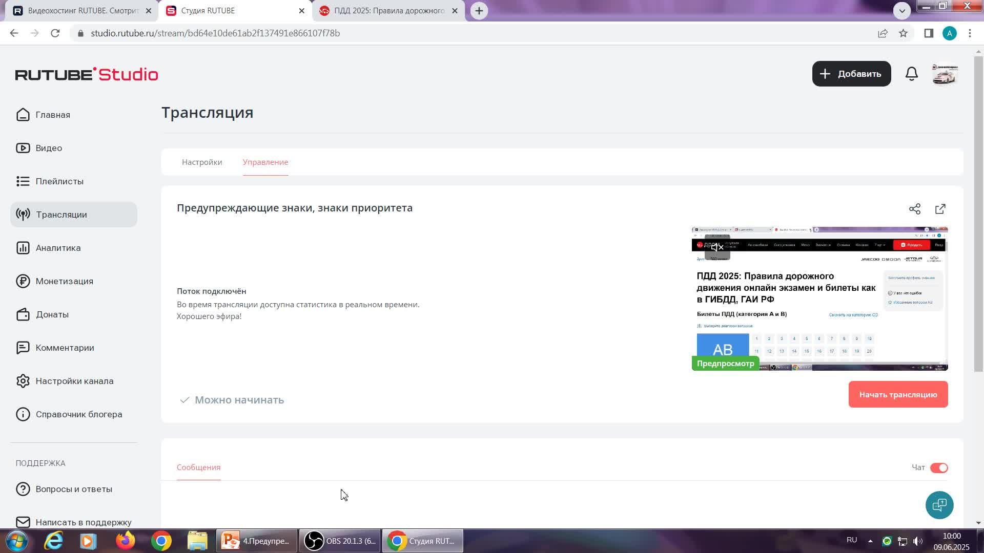Switch to the Настройки tab
Image resolution: width=984 pixels, height=553 pixels.
tap(202, 162)
